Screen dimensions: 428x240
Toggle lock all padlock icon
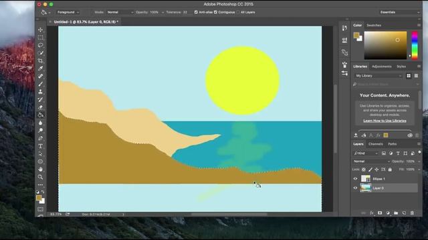tap(390, 169)
